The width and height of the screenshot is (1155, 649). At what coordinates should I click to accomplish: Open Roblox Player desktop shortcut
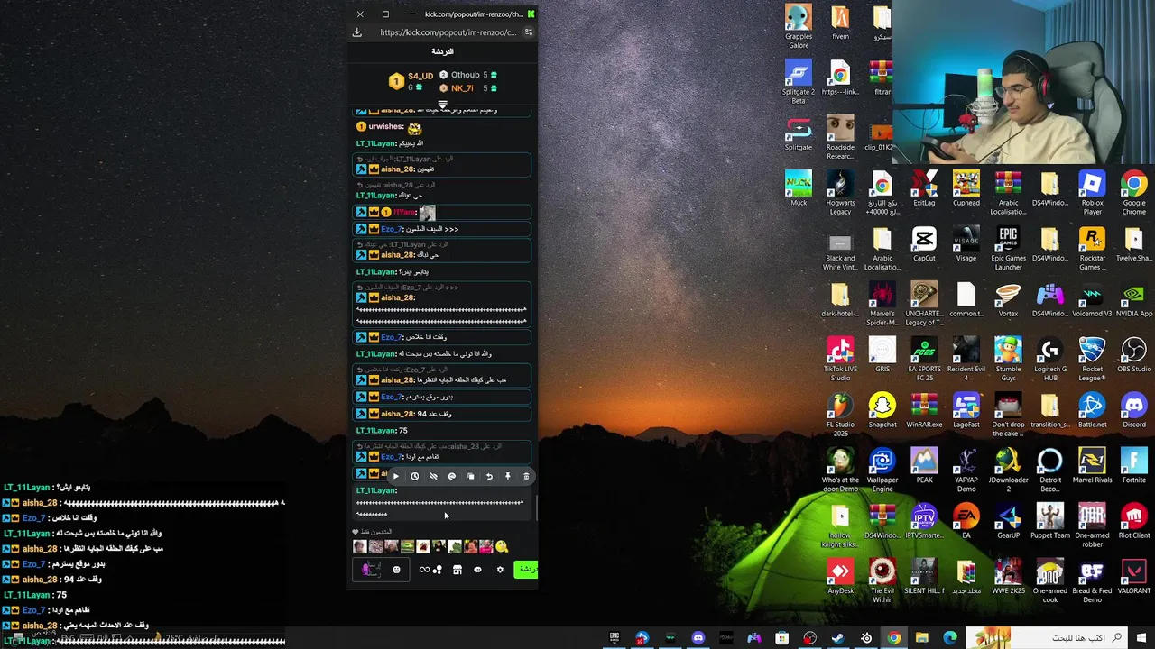coord(1092,192)
